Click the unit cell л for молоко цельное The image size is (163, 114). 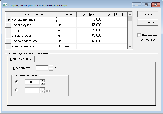[x=67, y=19]
